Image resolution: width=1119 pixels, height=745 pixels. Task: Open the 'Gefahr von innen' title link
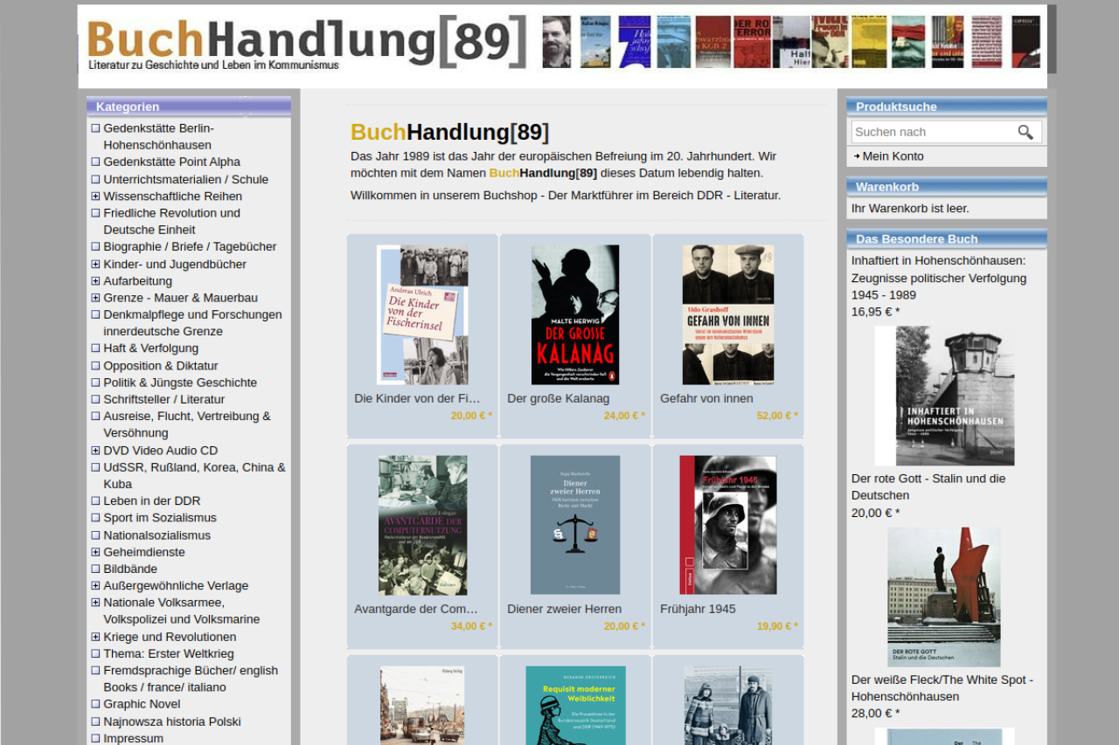pyautogui.click(x=706, y=398)
